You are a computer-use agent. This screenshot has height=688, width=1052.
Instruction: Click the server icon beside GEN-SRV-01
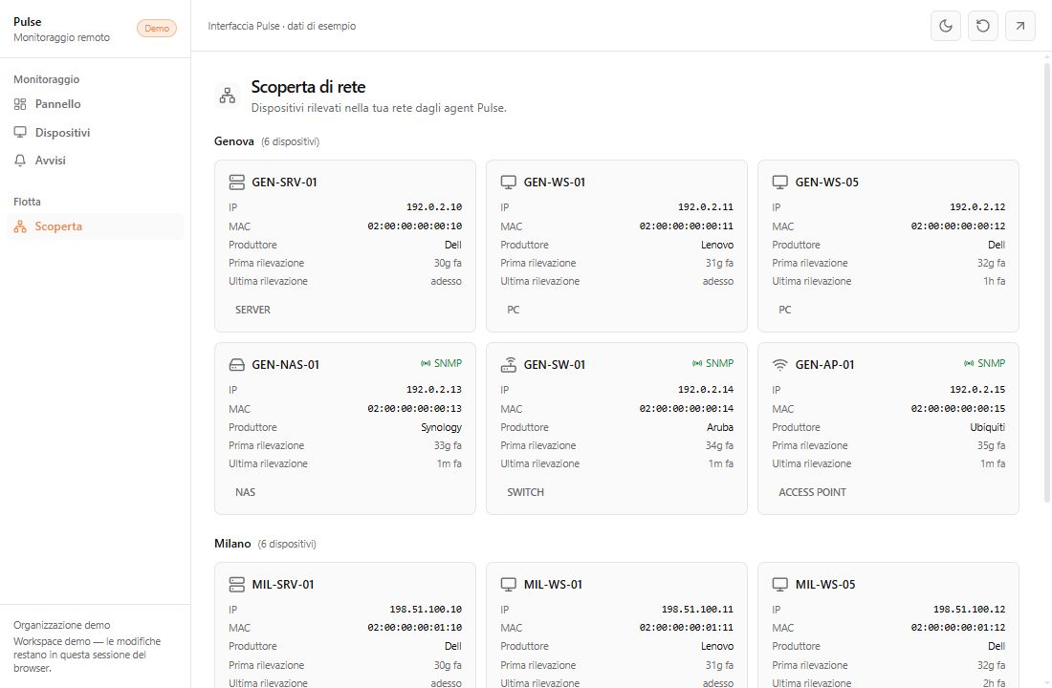pyautogui.click(x=237, y=182)
